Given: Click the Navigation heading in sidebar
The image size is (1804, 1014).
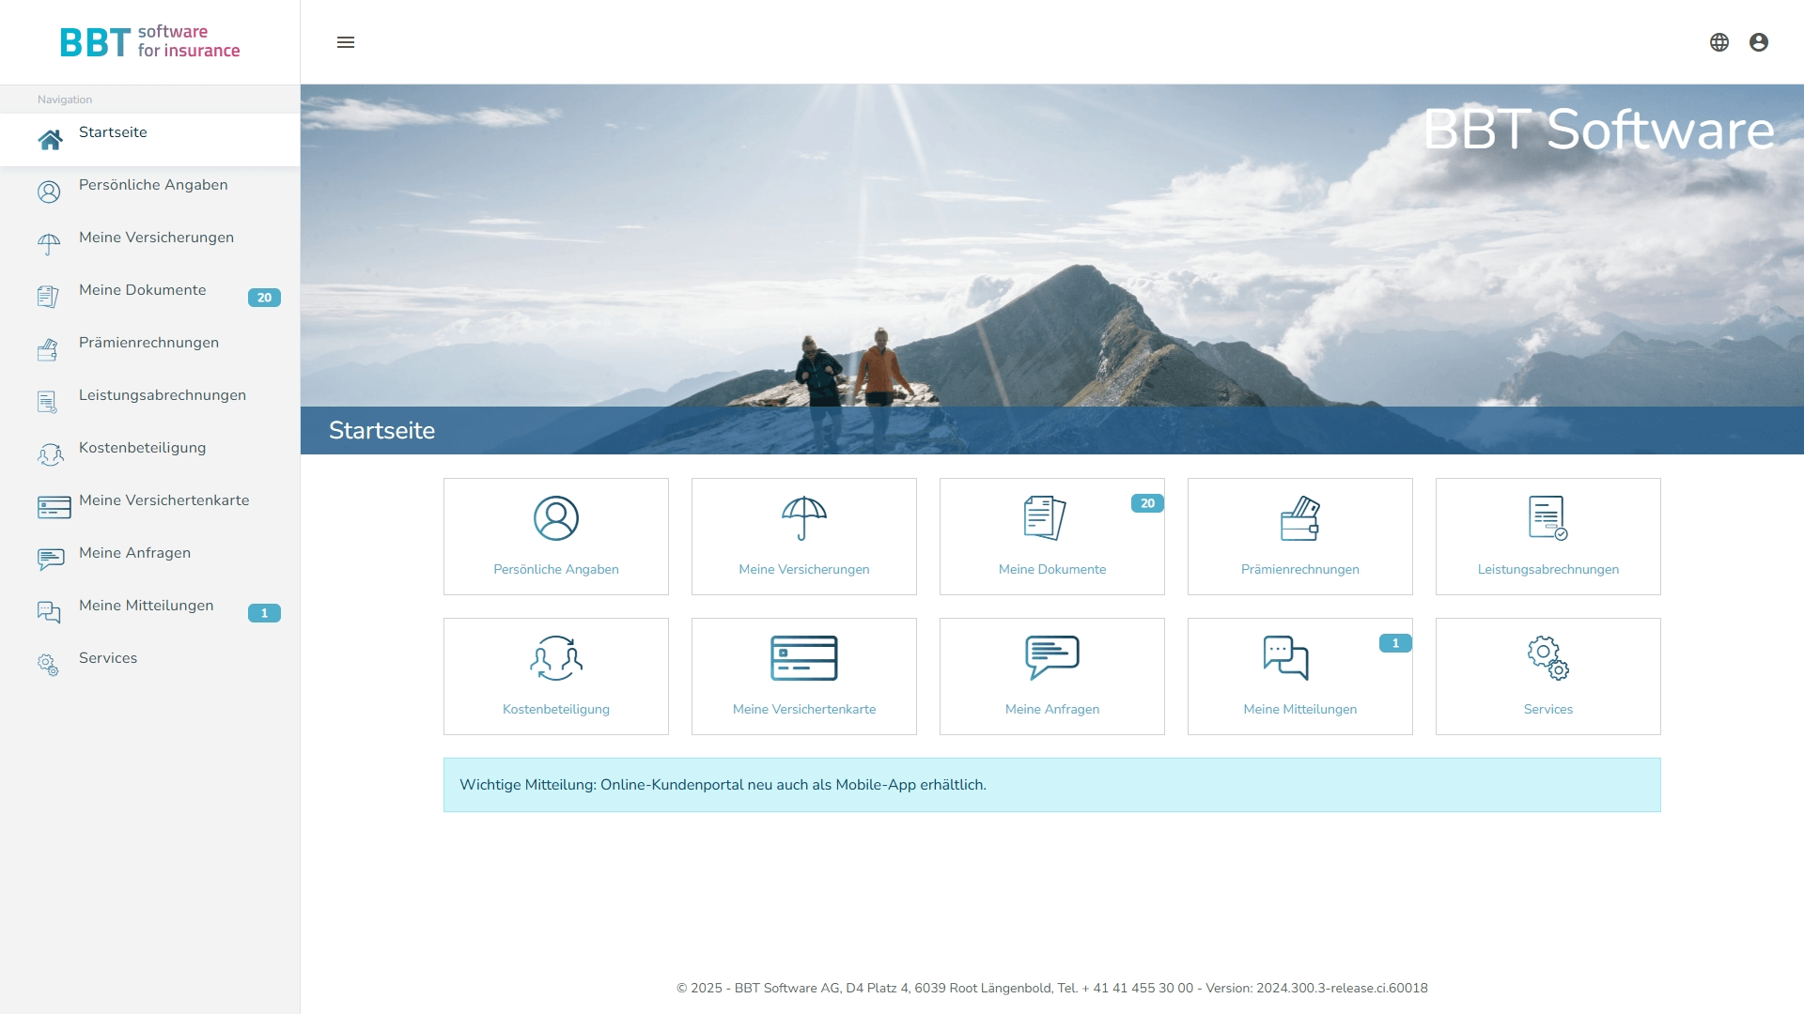Looking at the screenshot, I should pyautogui.click(x=65, y=100).
